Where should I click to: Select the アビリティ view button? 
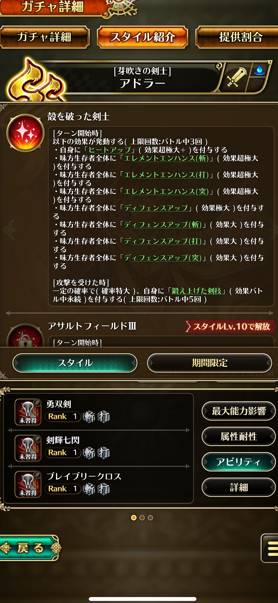click(x=239, y=462)
